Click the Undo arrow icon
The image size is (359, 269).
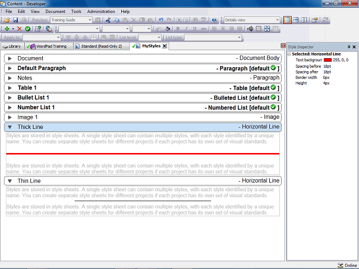click(x=161, y=20)
